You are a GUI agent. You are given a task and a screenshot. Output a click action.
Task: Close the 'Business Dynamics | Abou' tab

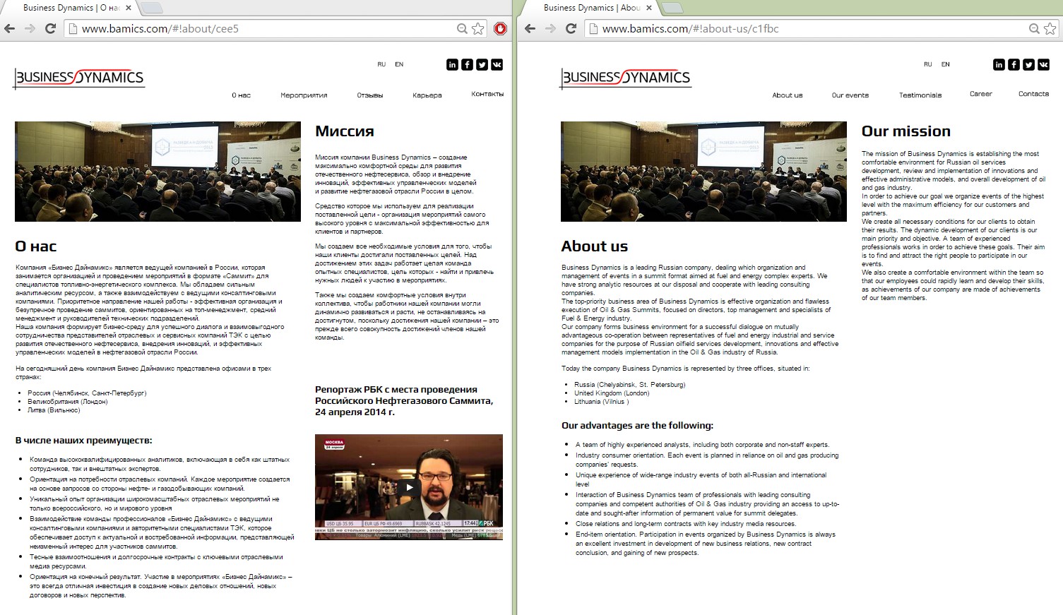[649, 8]
